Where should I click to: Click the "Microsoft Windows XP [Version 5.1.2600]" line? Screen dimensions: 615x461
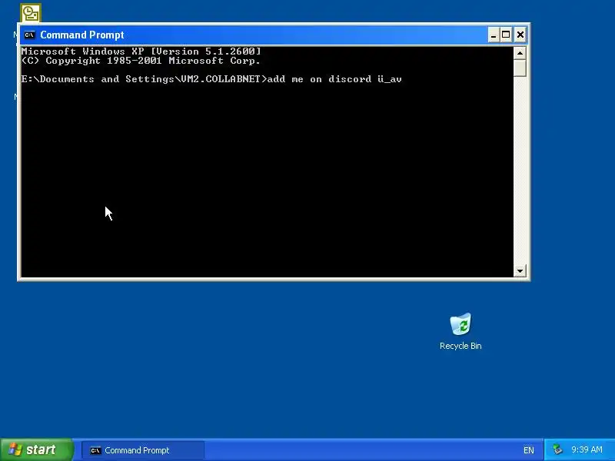click(141, 51)
